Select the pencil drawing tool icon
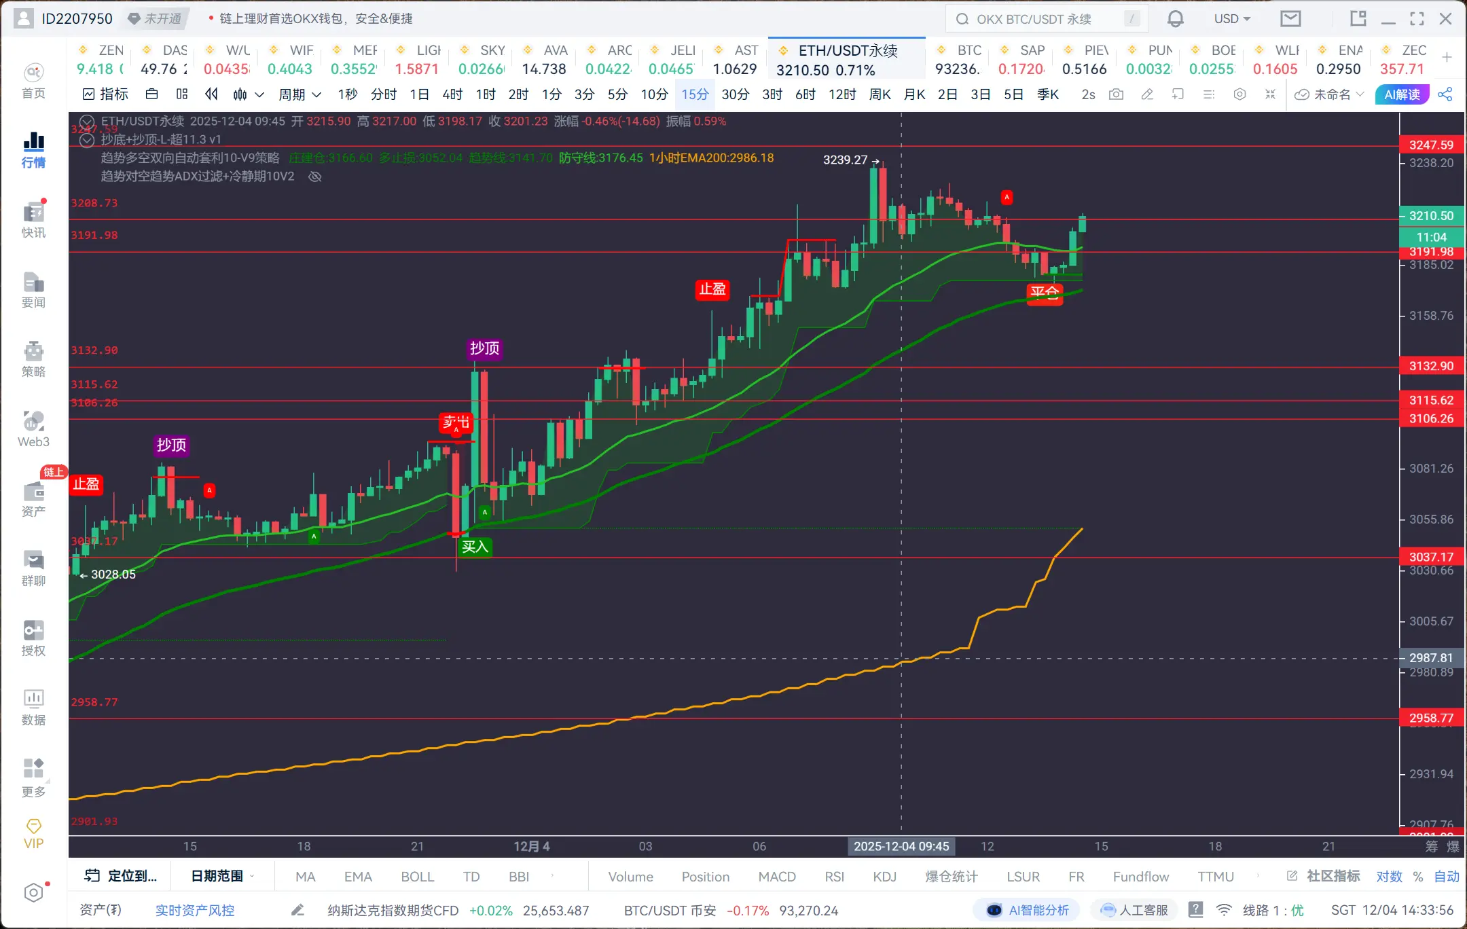The height and width of the screenshot is (929, 1467). pos(1147,94)
